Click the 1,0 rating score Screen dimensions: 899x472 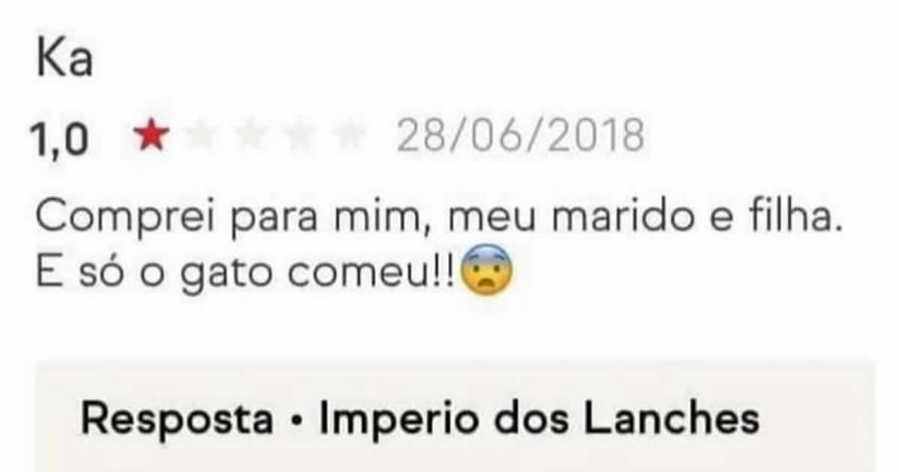point(59,139)
